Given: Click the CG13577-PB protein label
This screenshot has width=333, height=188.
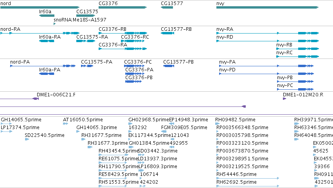Looking at the screenshot, I should (x=178, y=62).
